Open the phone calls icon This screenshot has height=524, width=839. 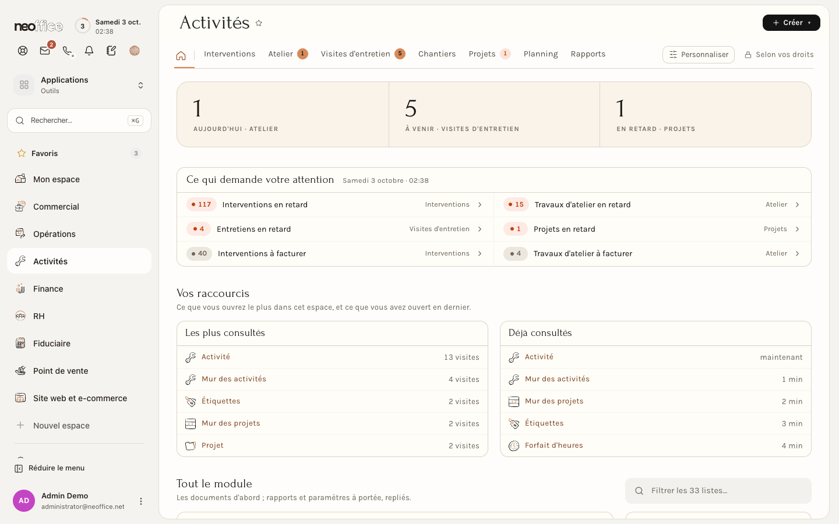coord(67,51)
